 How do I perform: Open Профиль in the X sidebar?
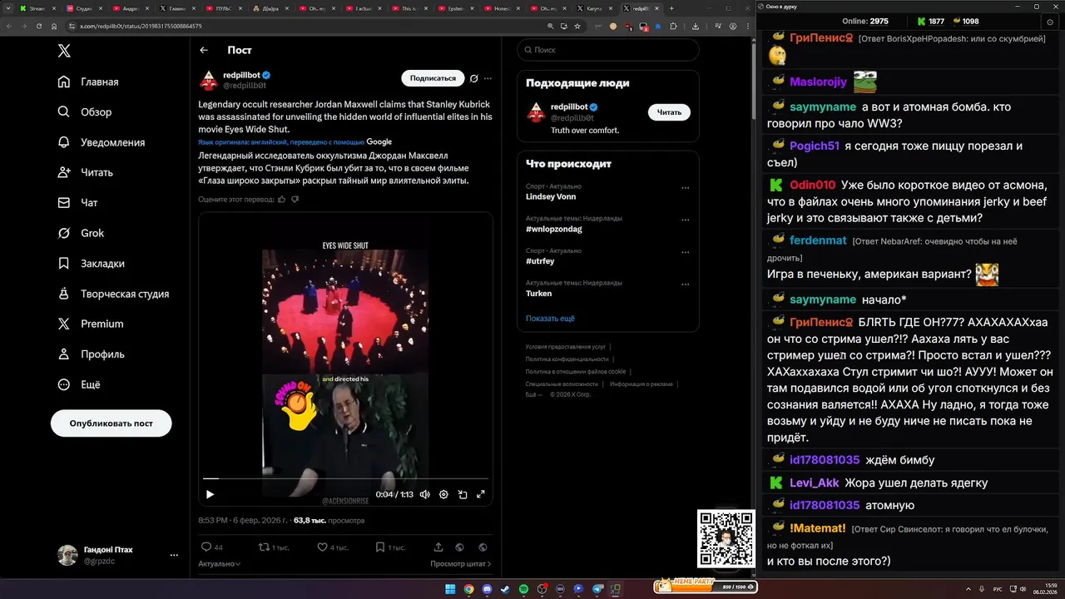(x=91, y=354)
